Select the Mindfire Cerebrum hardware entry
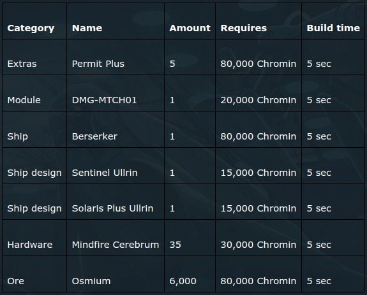Image resolution: width=367 pixels, height=295 pixels. tap(116, 245)
